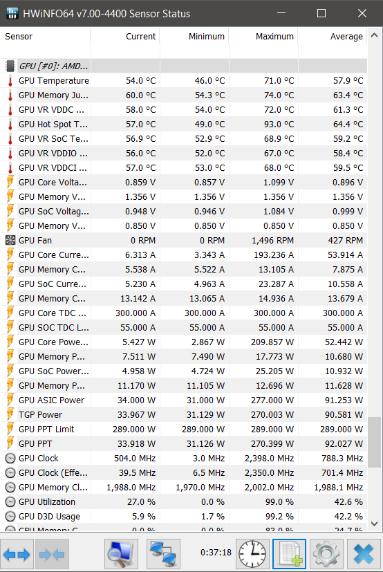Select the GPU ASIC Power label

click(x=51, y=400)
